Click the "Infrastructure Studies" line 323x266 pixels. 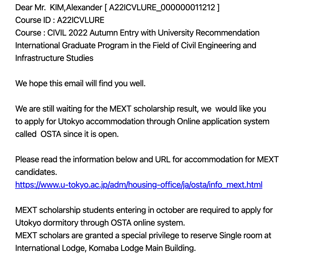coord(54,58)
